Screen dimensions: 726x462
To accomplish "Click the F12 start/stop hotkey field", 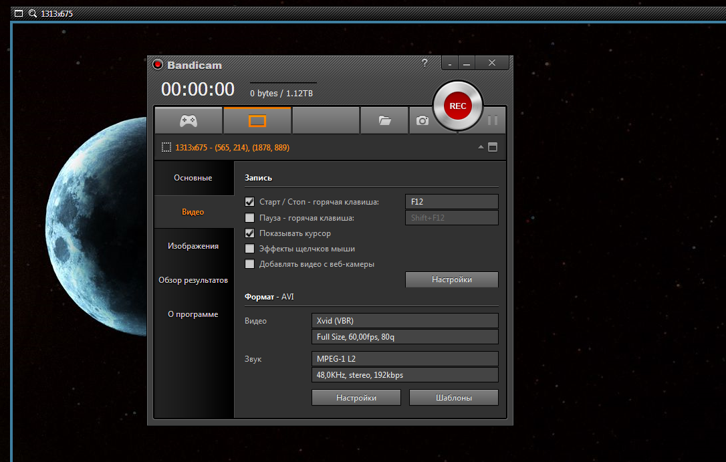I will (452, 202).
